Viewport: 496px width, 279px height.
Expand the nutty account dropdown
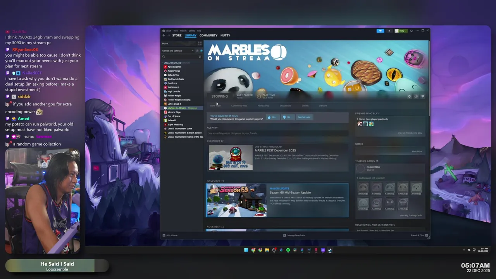click(401, 31)
